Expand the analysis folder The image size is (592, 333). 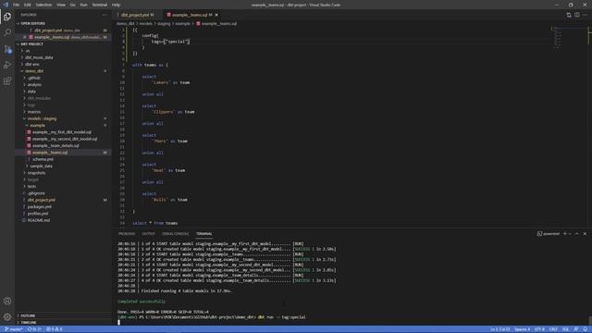(34, 84)
